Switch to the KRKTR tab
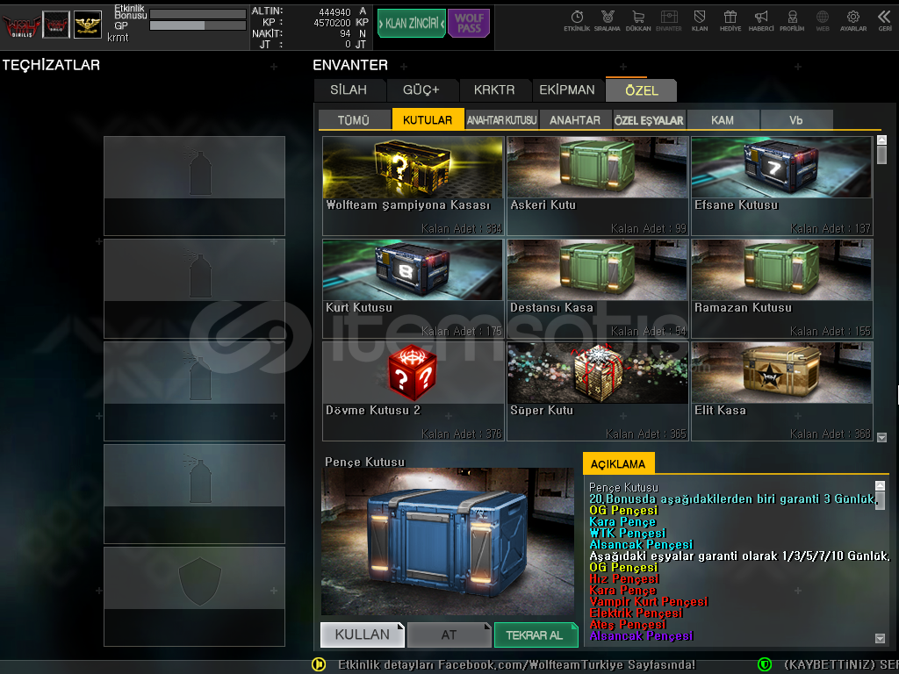899x674 pixels. coord(494,90)
